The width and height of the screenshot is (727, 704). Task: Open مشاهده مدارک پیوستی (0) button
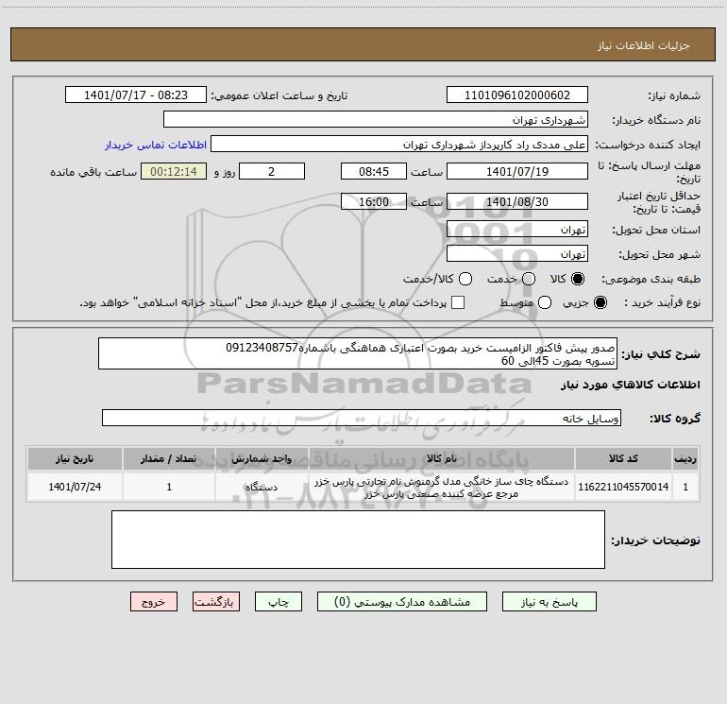click(402, 601)
